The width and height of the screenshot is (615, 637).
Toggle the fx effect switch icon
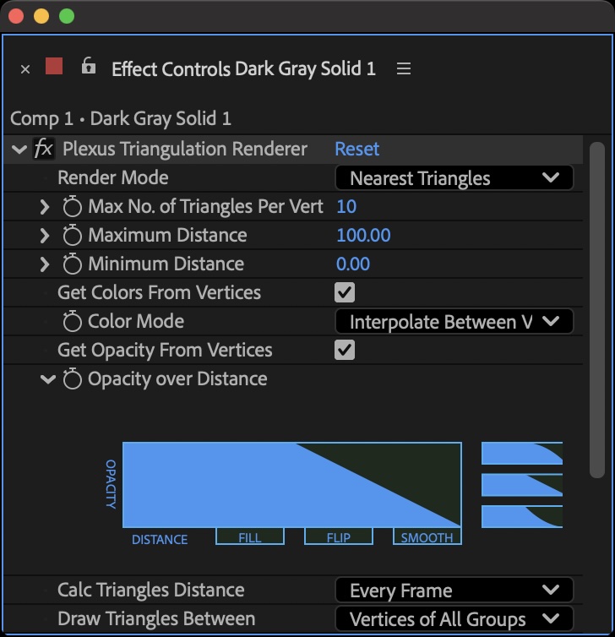coord(44,150)
